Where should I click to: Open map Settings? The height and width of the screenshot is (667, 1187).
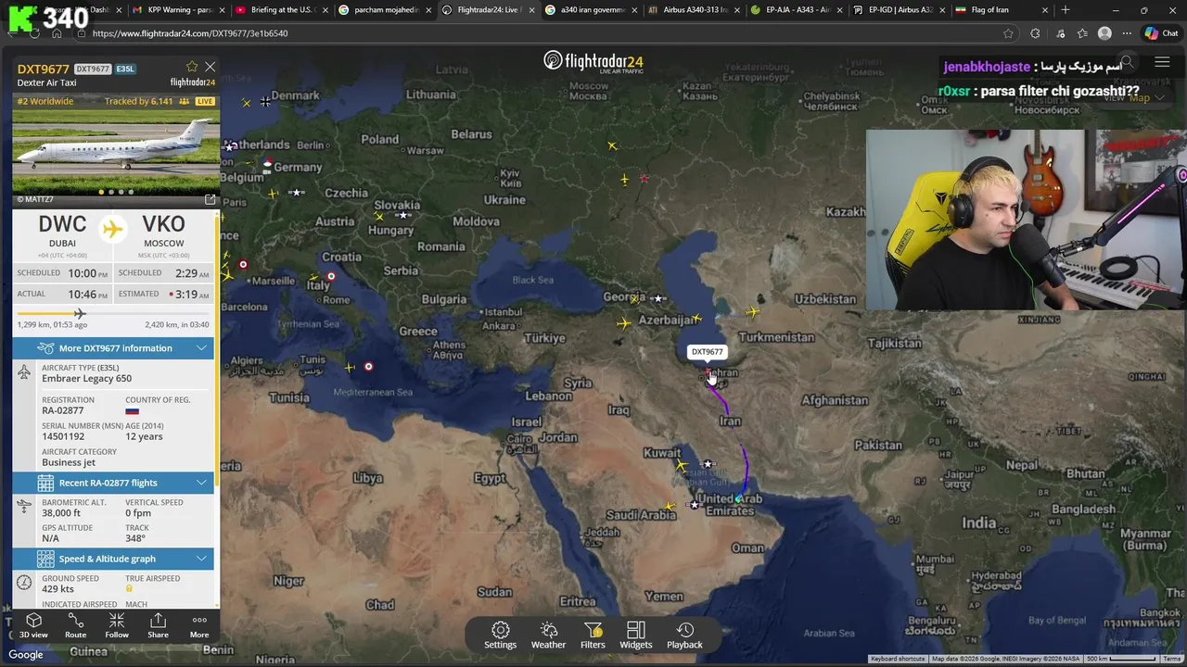click(500, 636)
